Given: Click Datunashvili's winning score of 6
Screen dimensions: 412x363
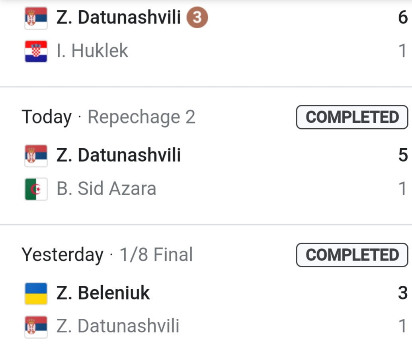Looking at the screenshot, I should [402, 18].
